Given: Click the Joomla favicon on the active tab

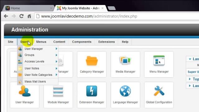Looking at the screenshot, I should pos(59,8).
